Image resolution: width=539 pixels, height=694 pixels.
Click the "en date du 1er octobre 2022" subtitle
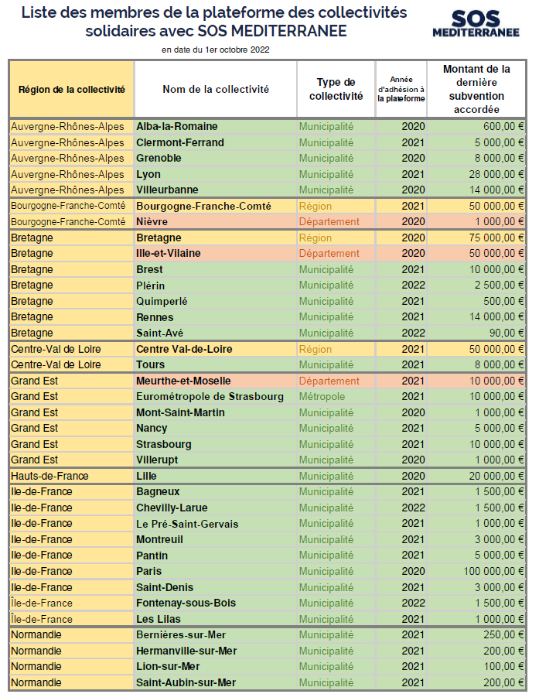pyautogui.click(x=216, y=50)
